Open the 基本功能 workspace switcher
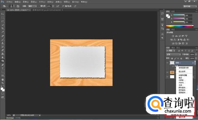This screenshot has width=198, height=120. click(189, 6)
